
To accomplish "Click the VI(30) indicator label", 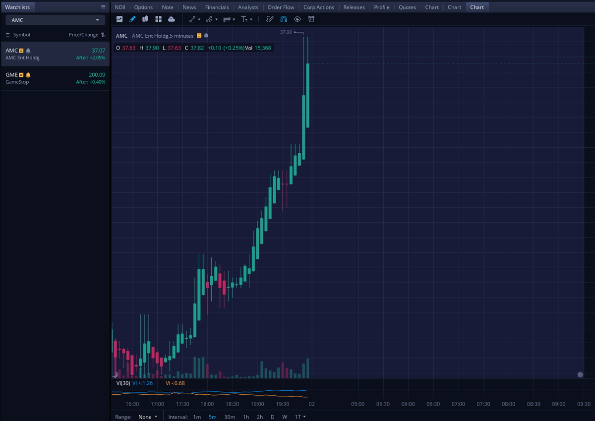I will [123, 383].
